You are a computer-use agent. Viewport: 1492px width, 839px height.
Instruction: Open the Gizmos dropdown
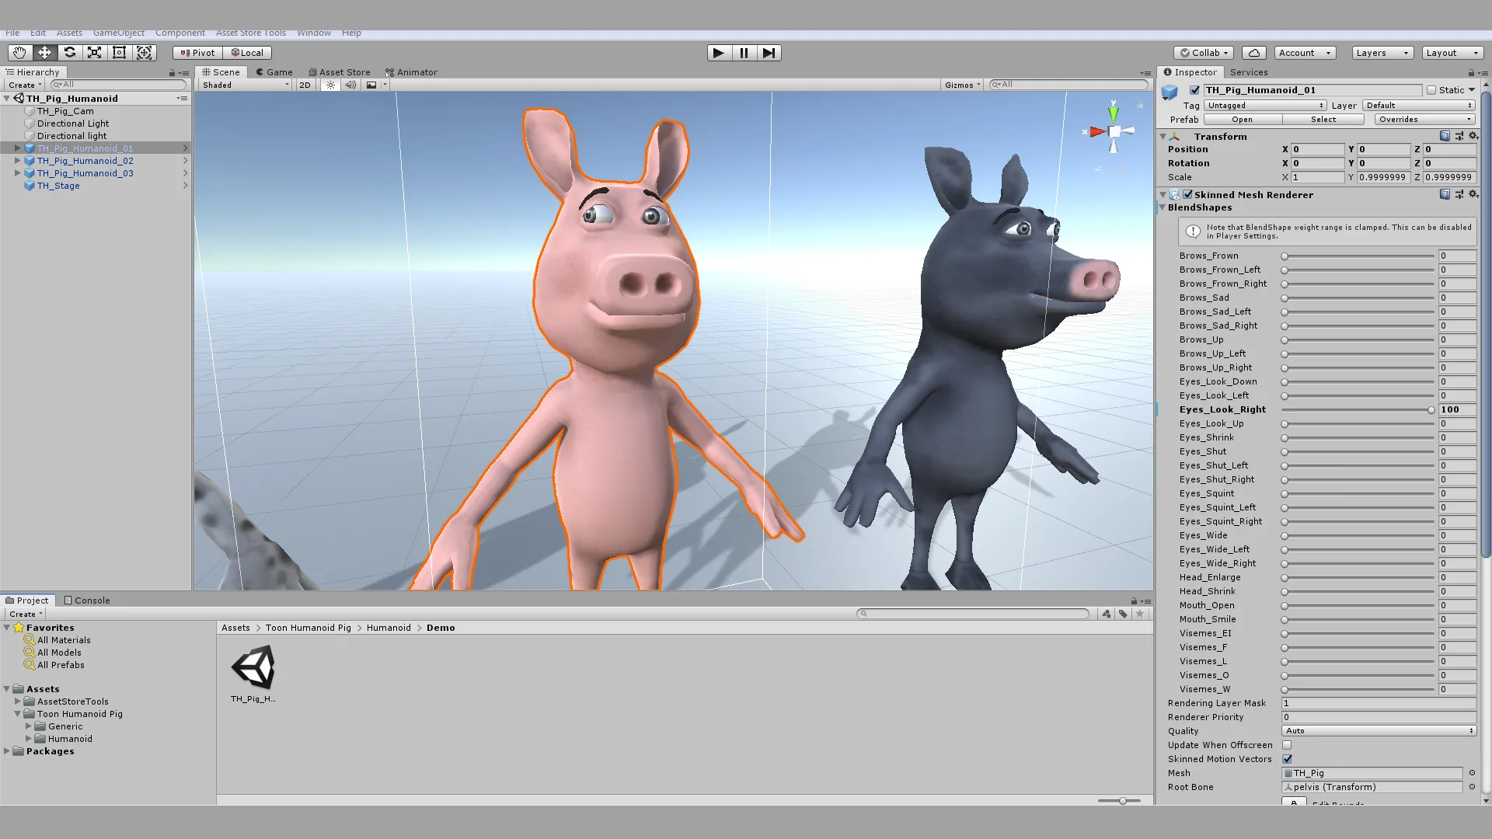[x=963, y=85]
